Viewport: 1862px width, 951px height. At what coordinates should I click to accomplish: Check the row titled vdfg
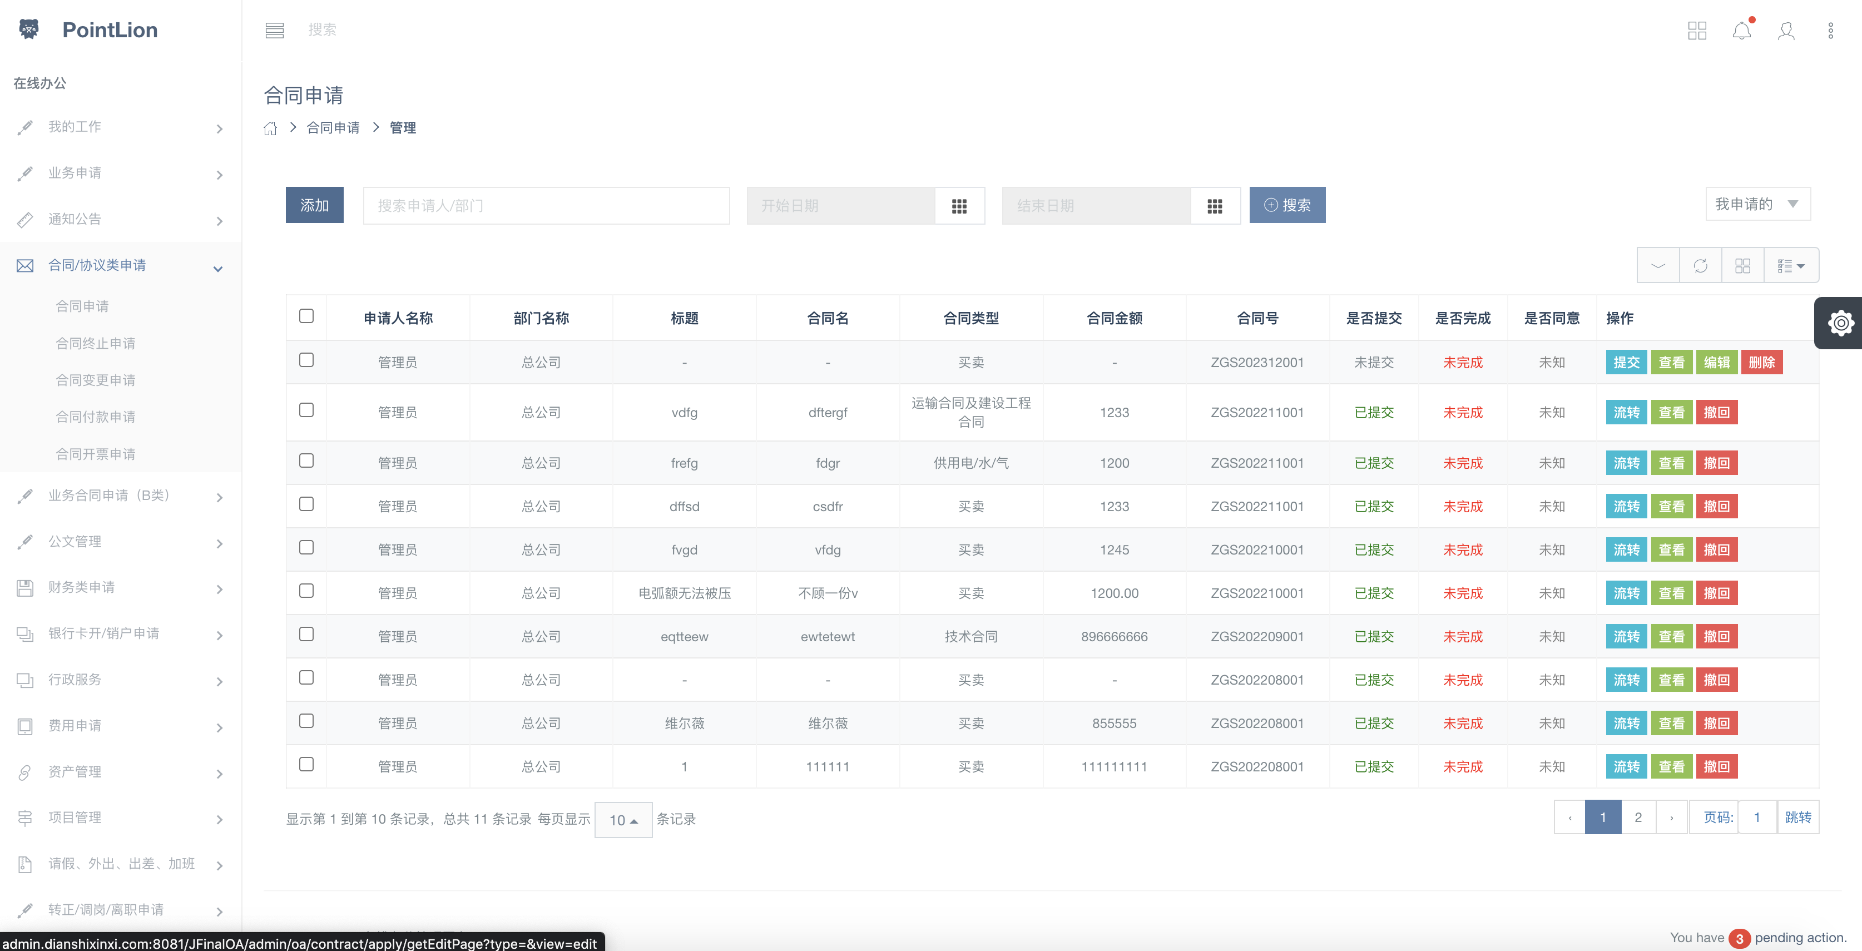(306, 410)
